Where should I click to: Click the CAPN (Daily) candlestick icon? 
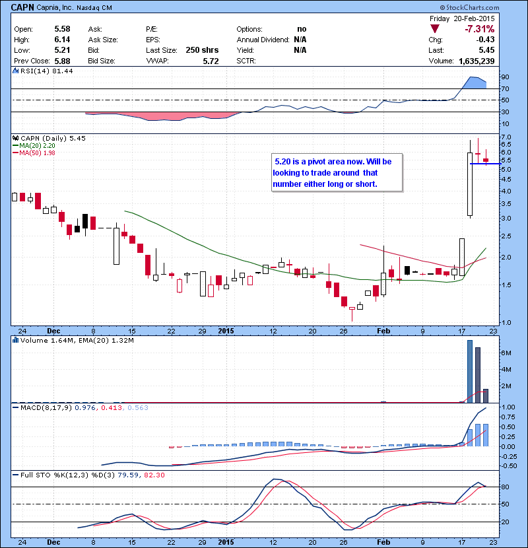tap(15, 139)
